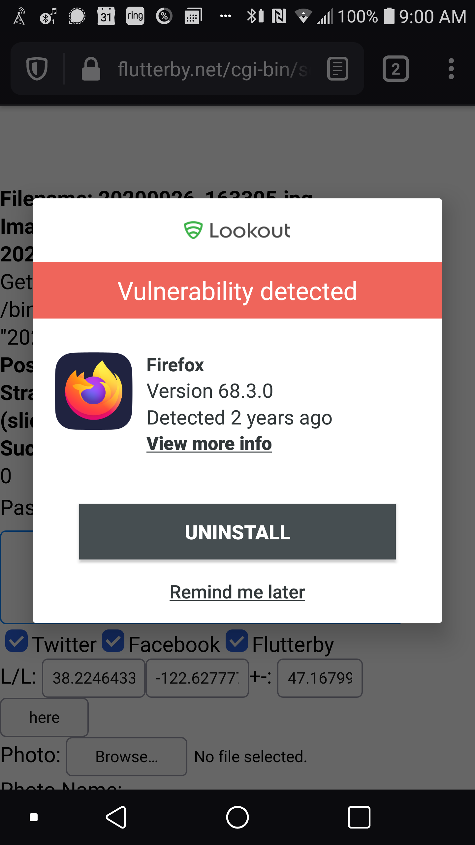Open recent apps with the square button
The image size is (475, 845).
pos(359,817)
